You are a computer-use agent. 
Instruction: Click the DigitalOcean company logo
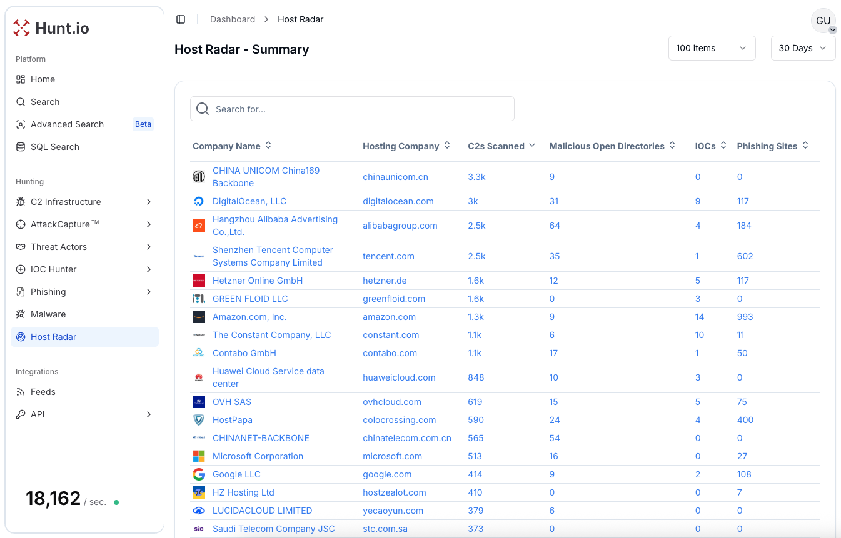(199, 201)
